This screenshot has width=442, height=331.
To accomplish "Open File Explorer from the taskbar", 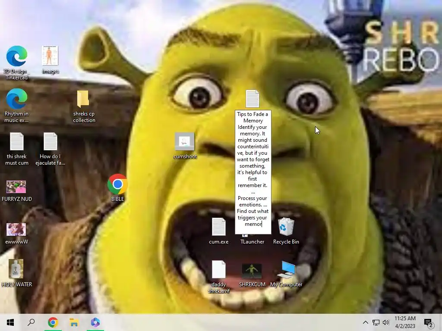I will pos(74,322).
